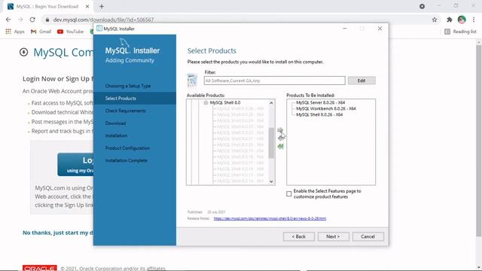Click the 'Available Products:' label
This screenshot has height=271, width=482.
pos(206,96)
